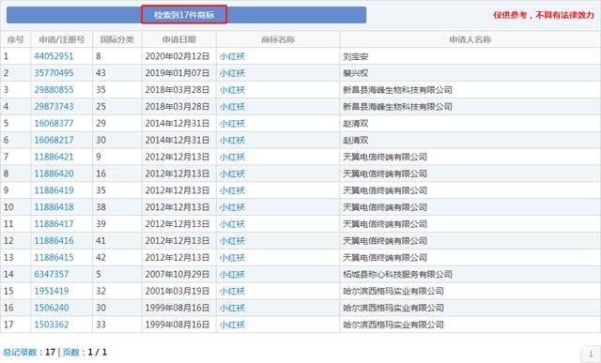601x363 pixels.
Task: Open 小红袄 link in row 17 (class 33)
Action: pos(232,325)
